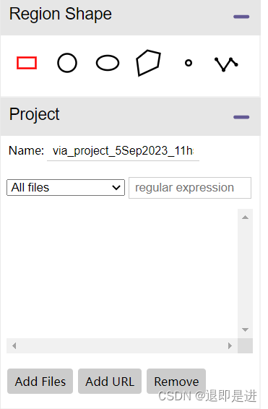
Task: Click the regular expression filter field
Action: click(x=190, y=188)
